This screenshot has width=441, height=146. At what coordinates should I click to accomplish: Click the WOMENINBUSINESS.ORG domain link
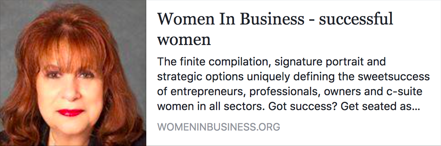click(218, 127)
